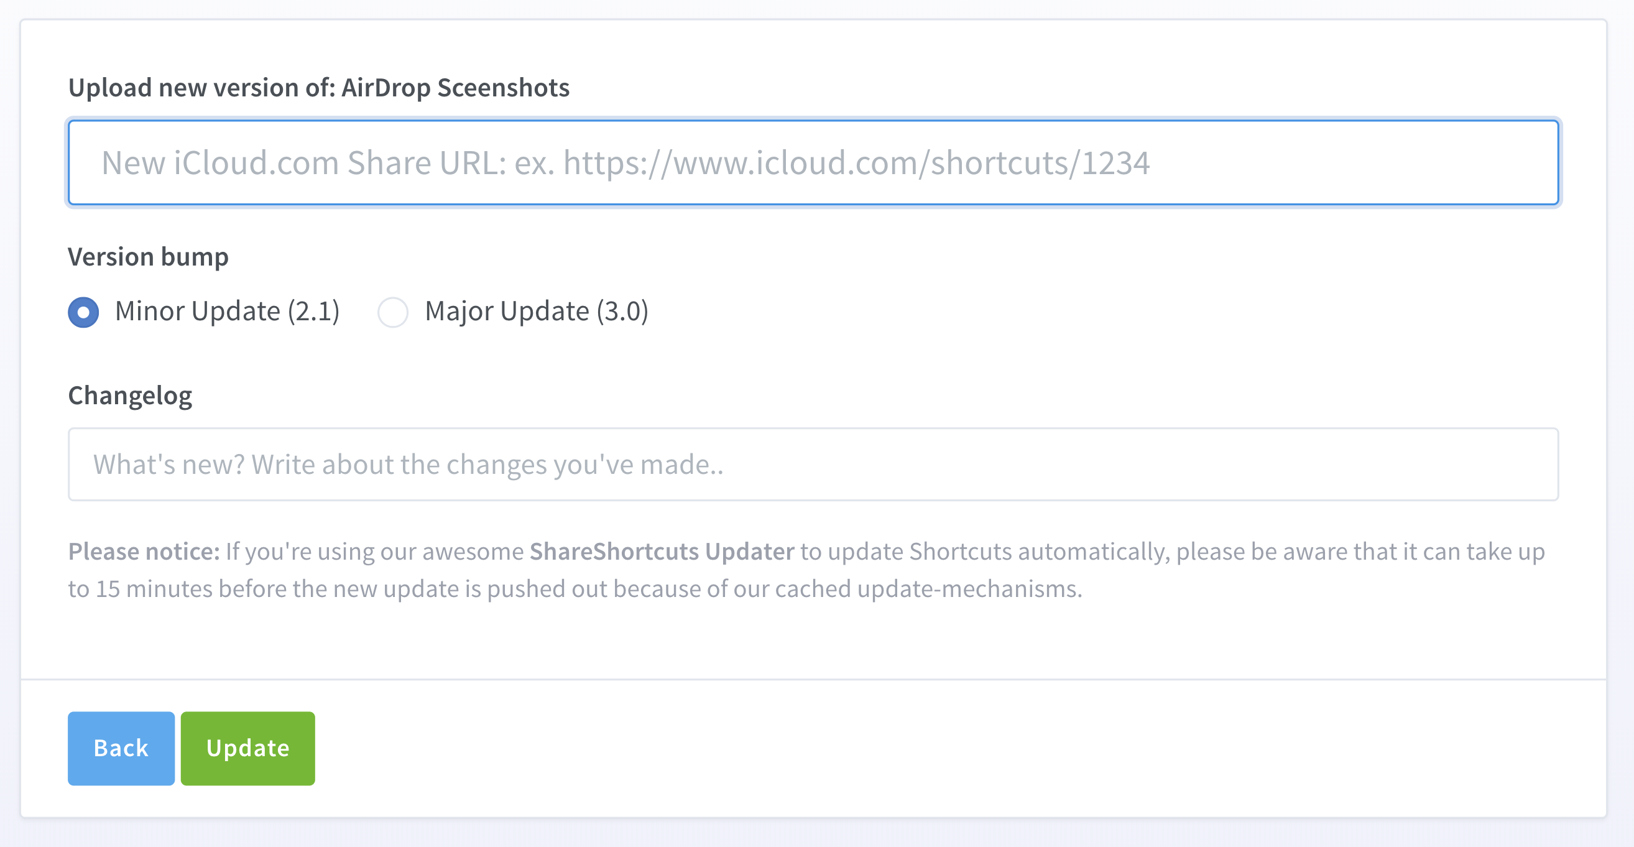Viewport: 1634px width, 847px height.
Task: Click the What's new placeholder text
Action: (x=408, y=465)
